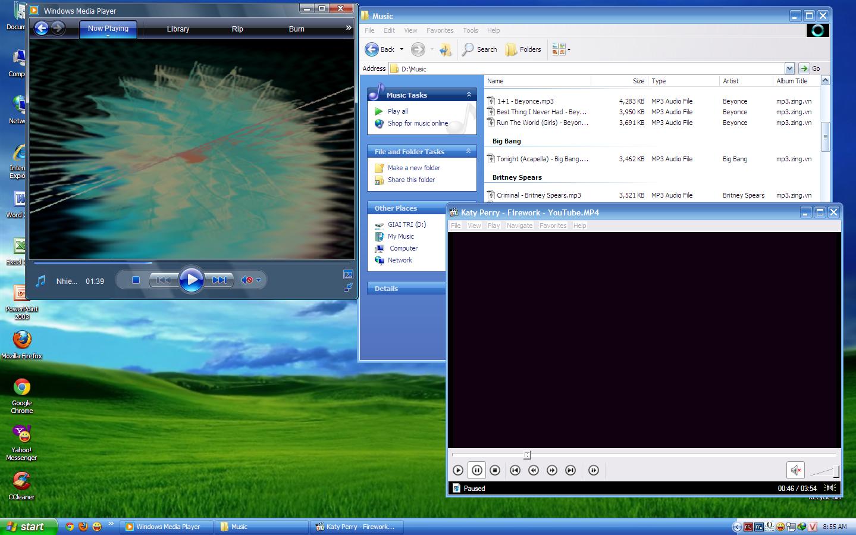Select '1+1 - Beyonce.mp3' file
The image size is (856, 535).
click(525, 101)
